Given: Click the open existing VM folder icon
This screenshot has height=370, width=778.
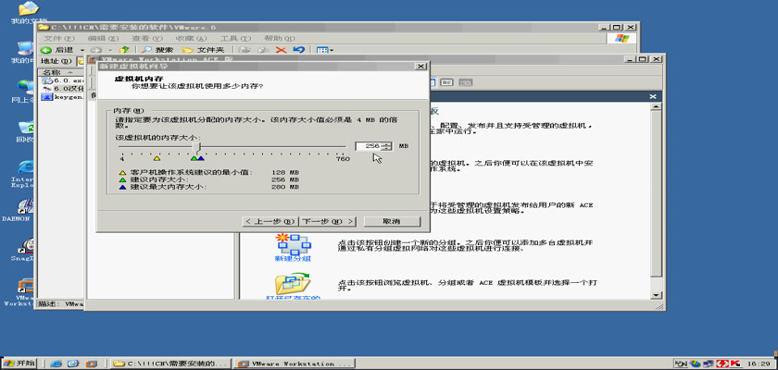Looking at the screenshot, I should click(293, 284).
